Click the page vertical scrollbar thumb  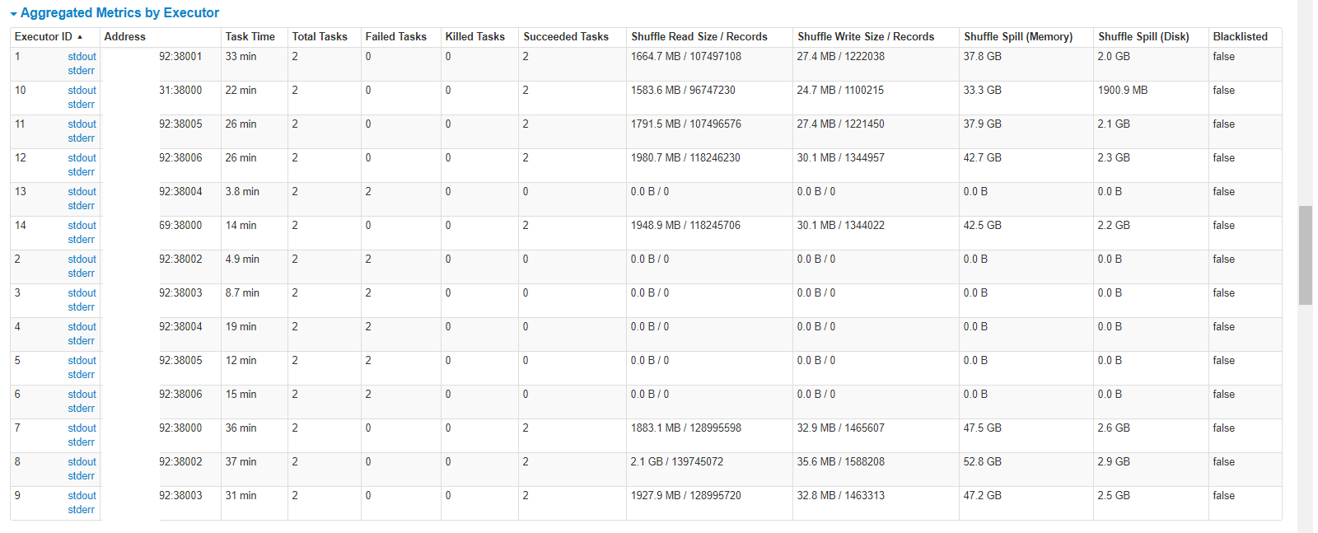coord(1305,255)
